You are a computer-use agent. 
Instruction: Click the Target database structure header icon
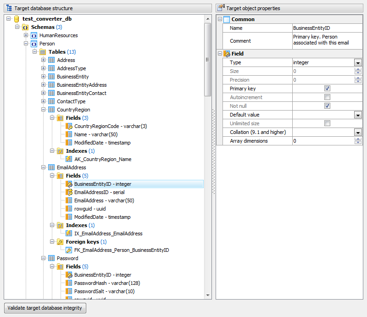[x=8, y=8]
